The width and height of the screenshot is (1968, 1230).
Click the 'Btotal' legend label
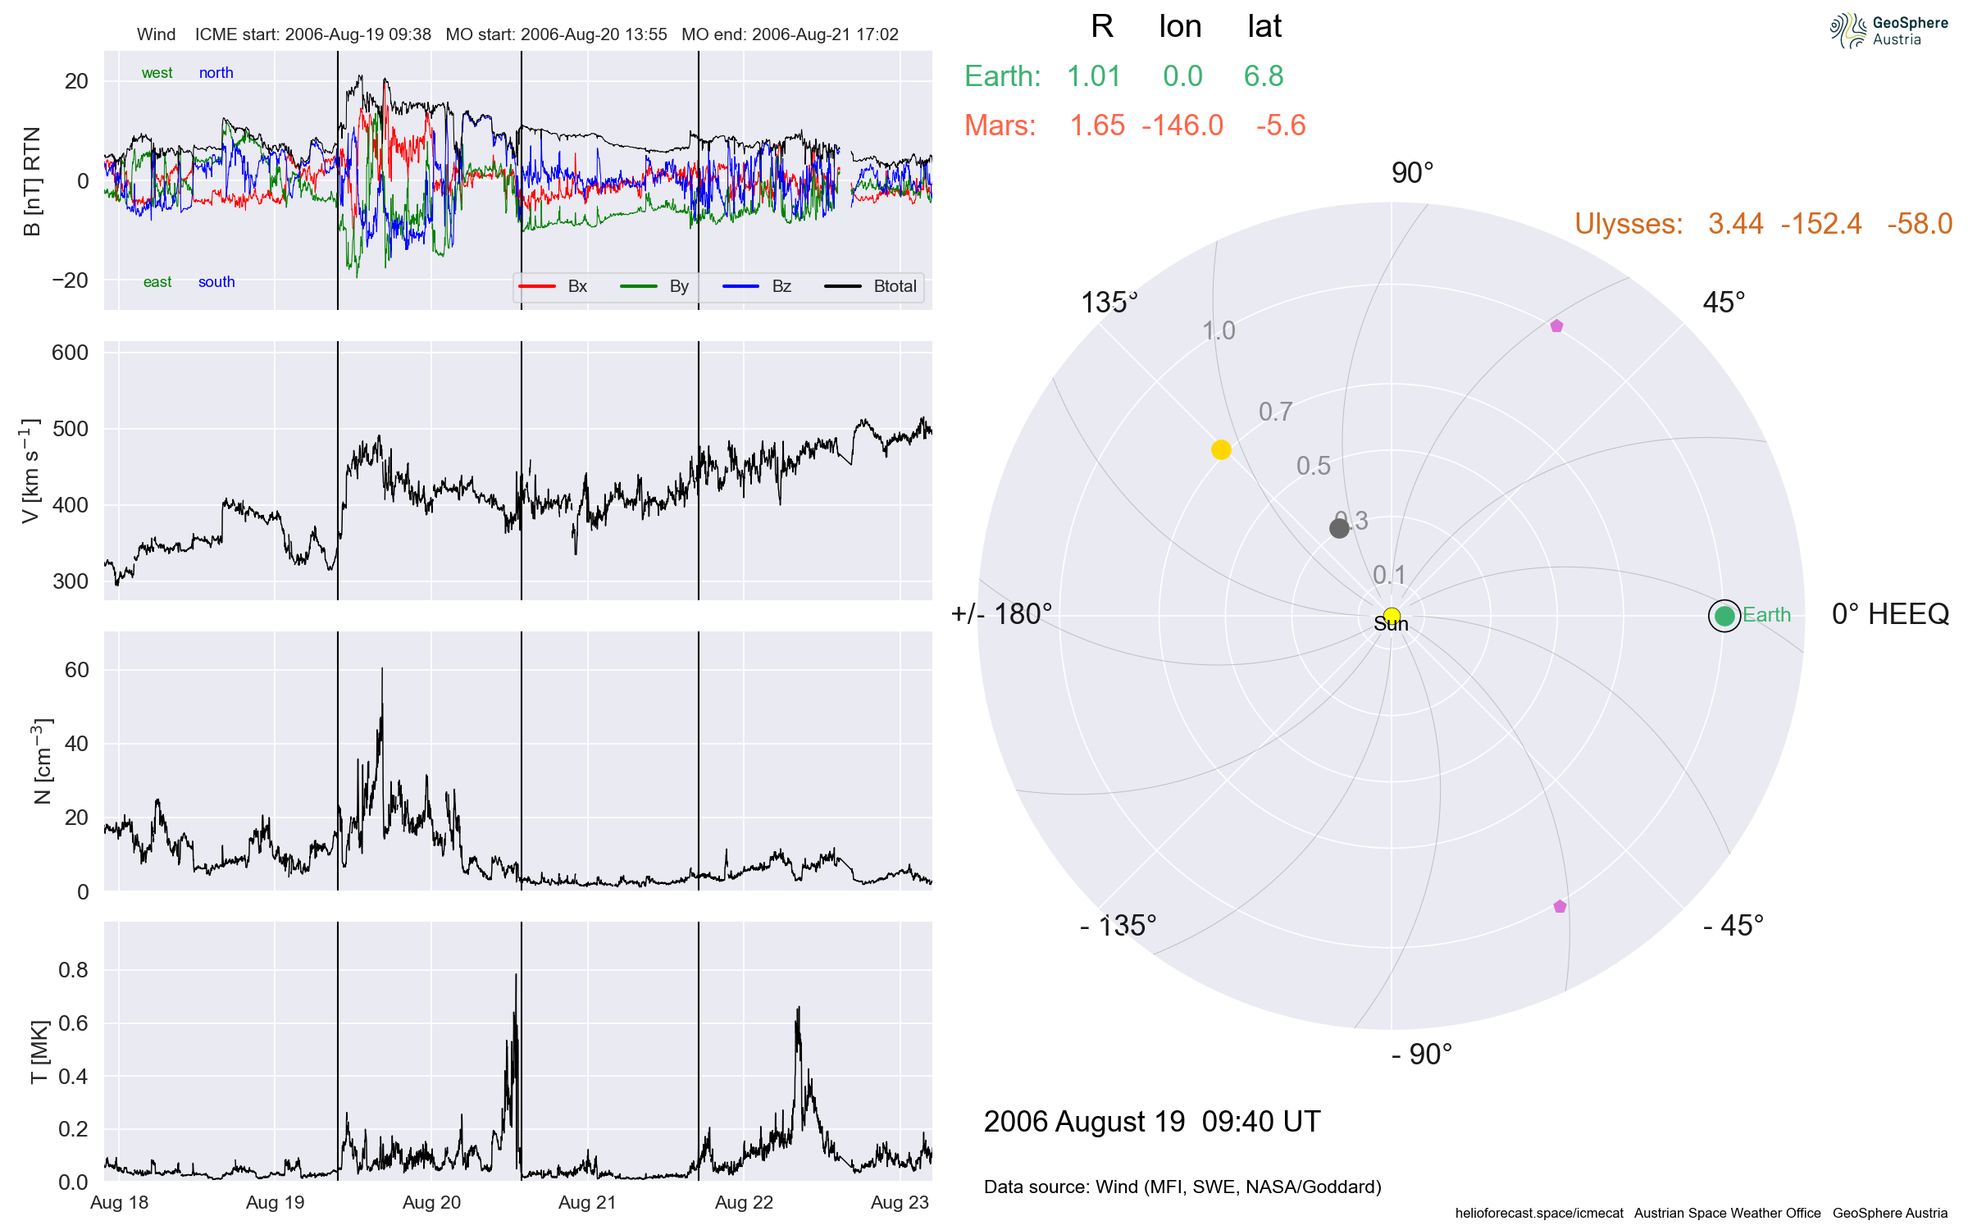(x=895, y=286)
